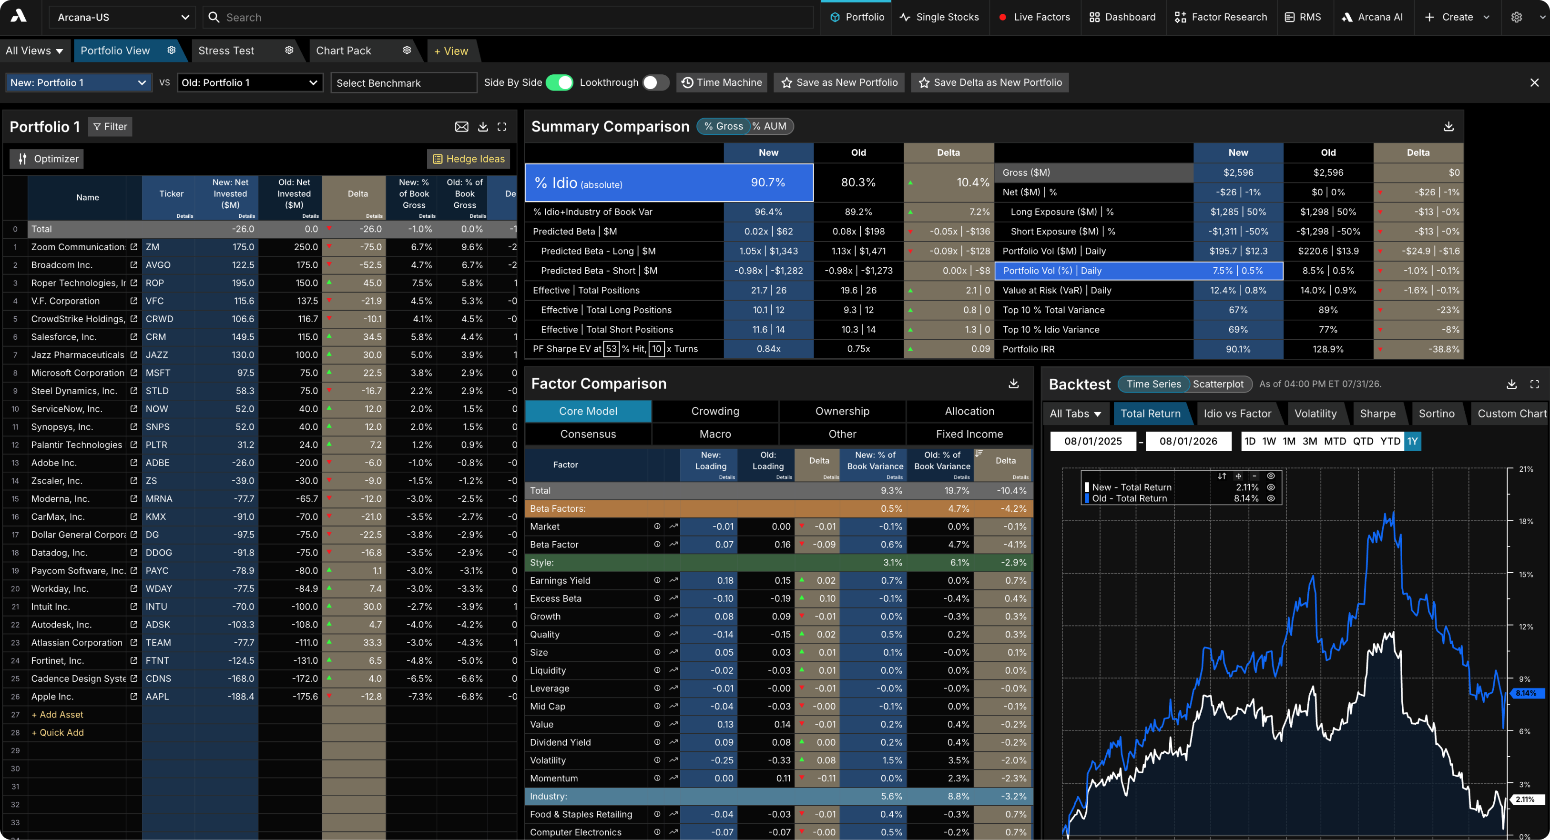Click the info icon for Market factor
The height and width of the screenshot is (840, 1550).
point(657,526)
